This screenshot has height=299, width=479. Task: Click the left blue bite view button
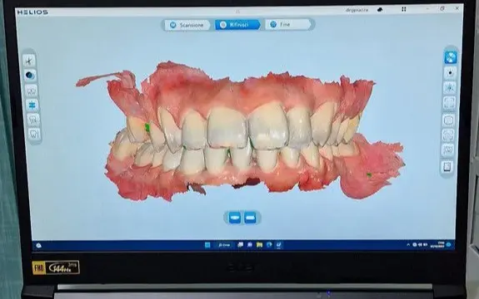(x=235, y=218)
